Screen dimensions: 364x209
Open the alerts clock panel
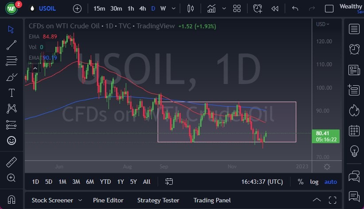[x=354, y=49]
